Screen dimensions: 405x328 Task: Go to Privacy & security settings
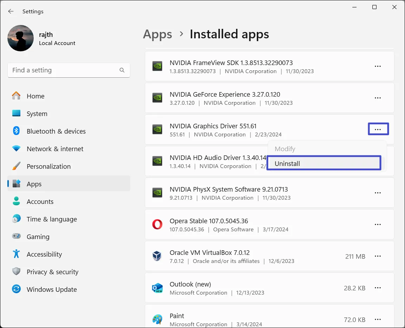click(52, 272)
